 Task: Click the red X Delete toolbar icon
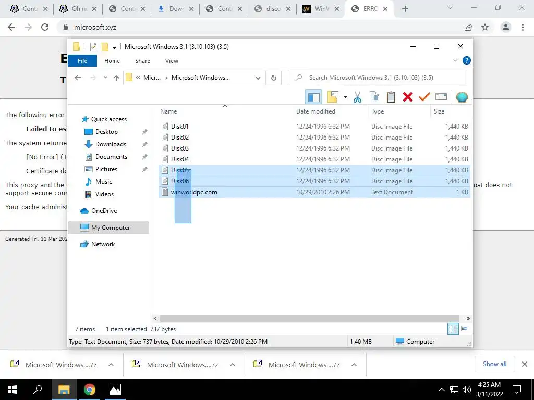(x=408, y=97)
